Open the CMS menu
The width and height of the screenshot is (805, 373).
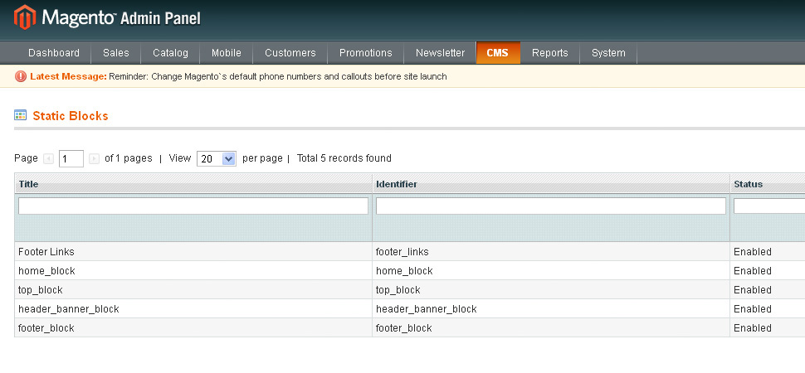point(498,53)
